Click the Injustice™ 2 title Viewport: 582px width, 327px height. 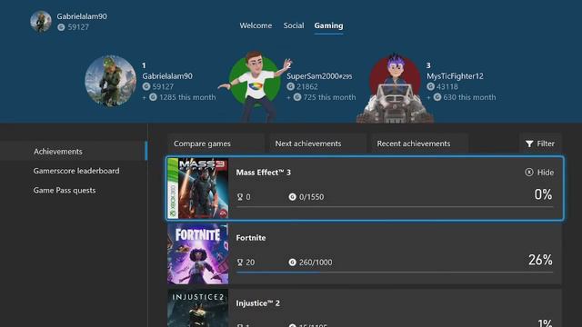coord(258,302)
